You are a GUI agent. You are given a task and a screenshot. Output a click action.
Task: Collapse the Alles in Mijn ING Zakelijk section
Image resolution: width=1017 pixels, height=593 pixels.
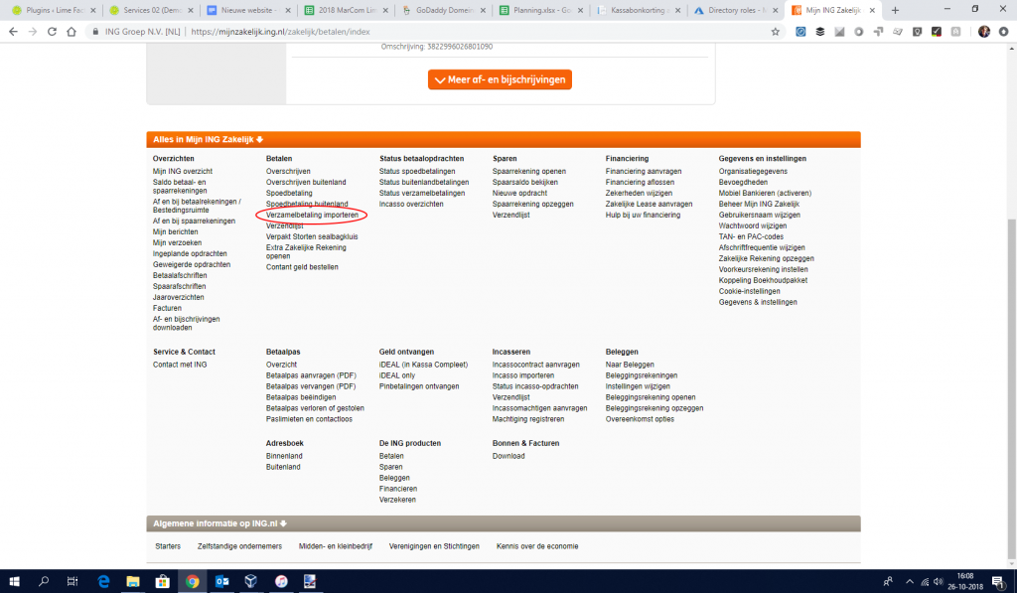coord(208,140)
